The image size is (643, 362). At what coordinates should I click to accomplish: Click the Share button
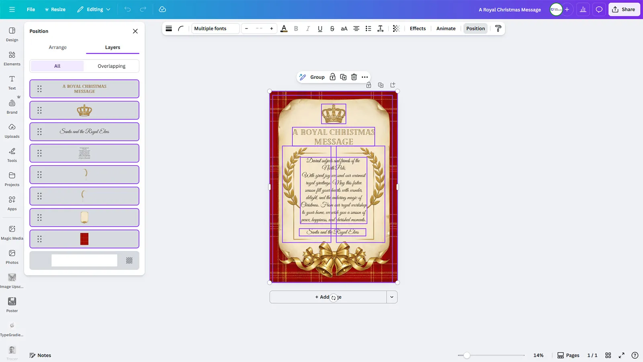624,10
